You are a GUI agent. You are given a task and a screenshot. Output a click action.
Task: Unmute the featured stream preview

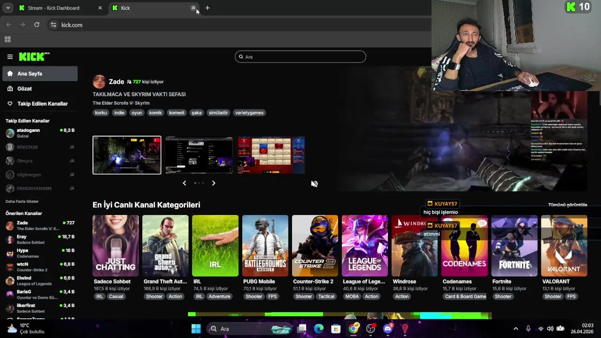click(314, 184)
